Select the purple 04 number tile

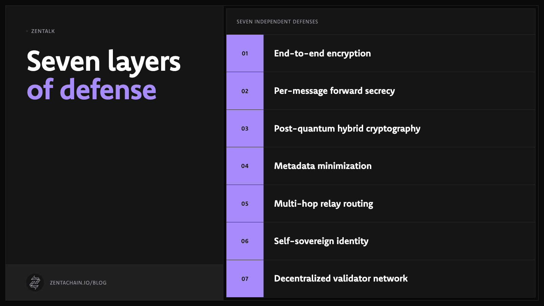click(245, 166)
